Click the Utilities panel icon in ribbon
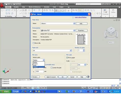The width and height of the screenshot is (121, 94). point(113,10)
